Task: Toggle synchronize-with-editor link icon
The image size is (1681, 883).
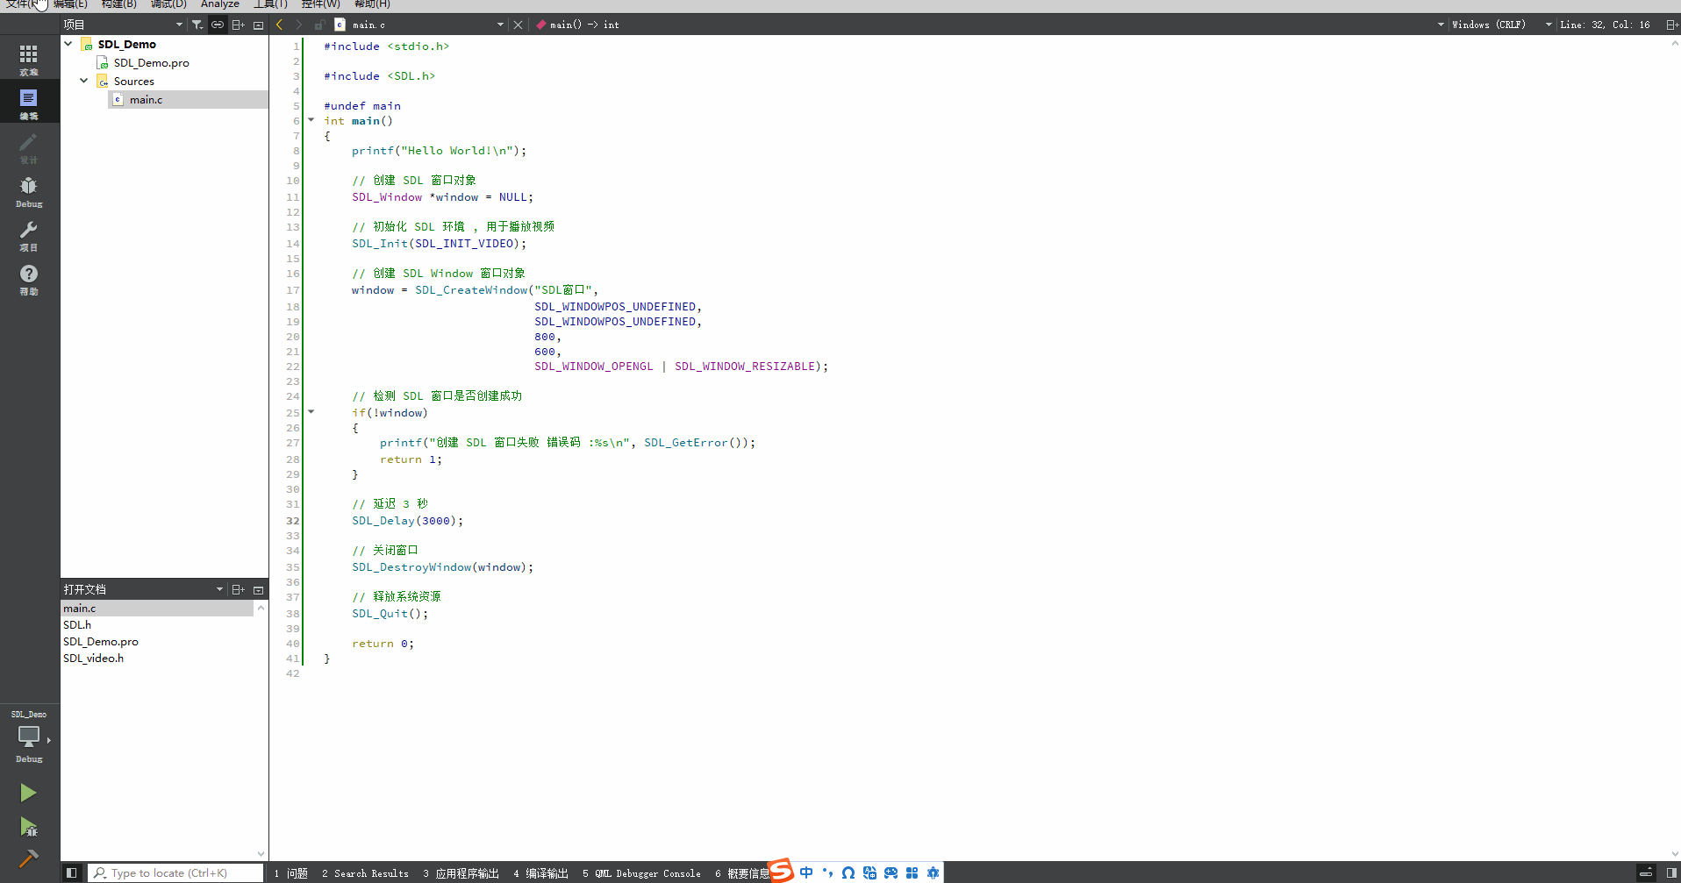Action: [x=217, y=25]
